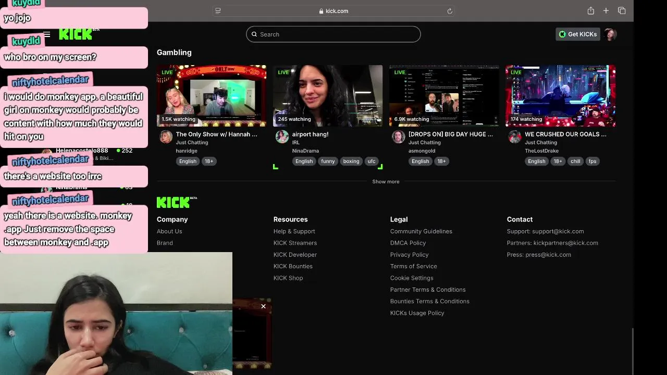The image size is (667, 375).
Task: Open the hanridge channel name
Action: (187, 151)
